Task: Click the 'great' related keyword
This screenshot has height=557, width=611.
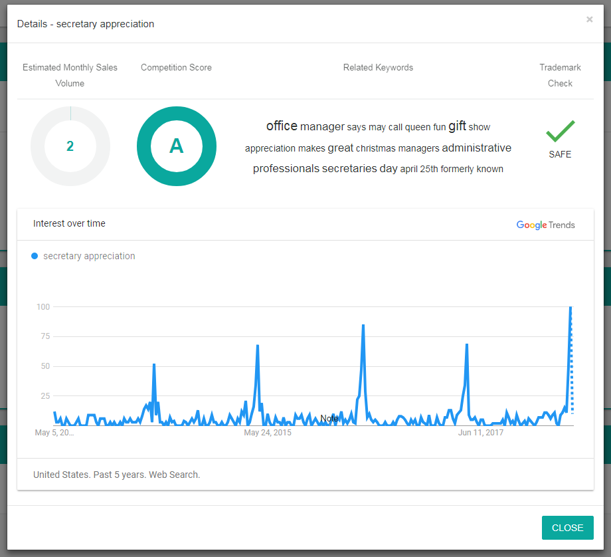Action: click(340, 148)
